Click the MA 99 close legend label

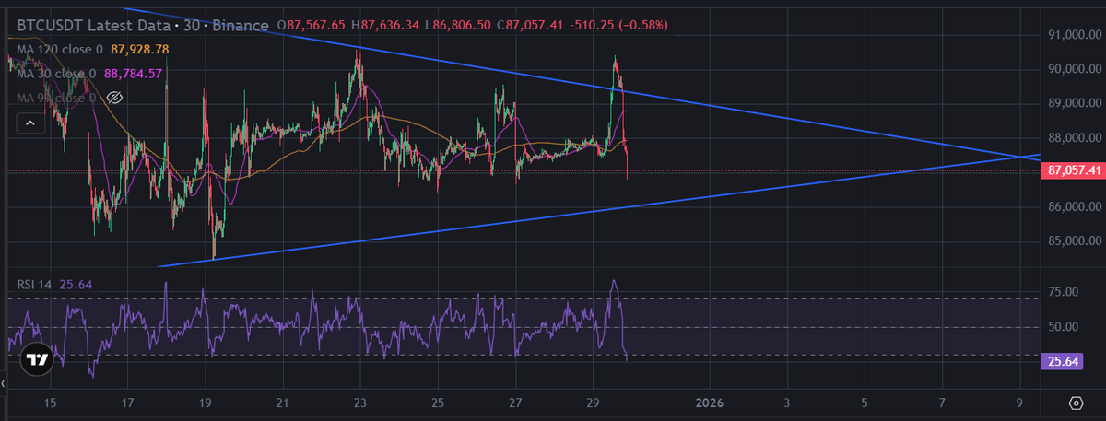(x=54, y=97)
